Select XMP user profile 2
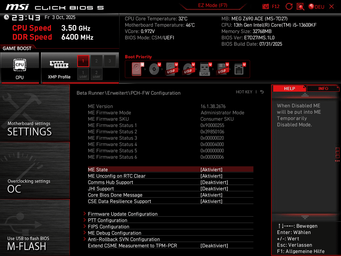The height and width of the screenshot is (256, 341). [96, 74]
